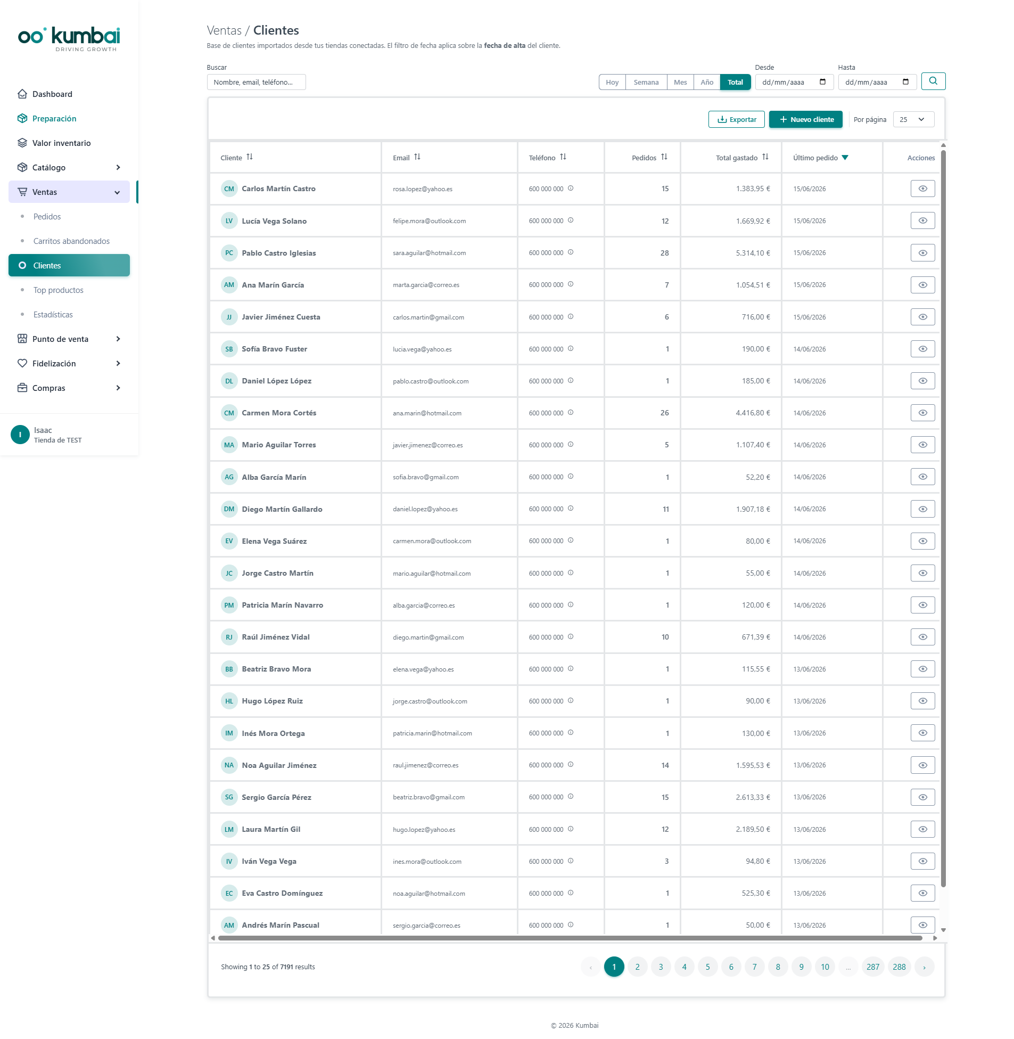This screenshot has width=1014, height=1039.
Task: Click the horizontal table scrollbar
Action: click(x=570, y=938)
